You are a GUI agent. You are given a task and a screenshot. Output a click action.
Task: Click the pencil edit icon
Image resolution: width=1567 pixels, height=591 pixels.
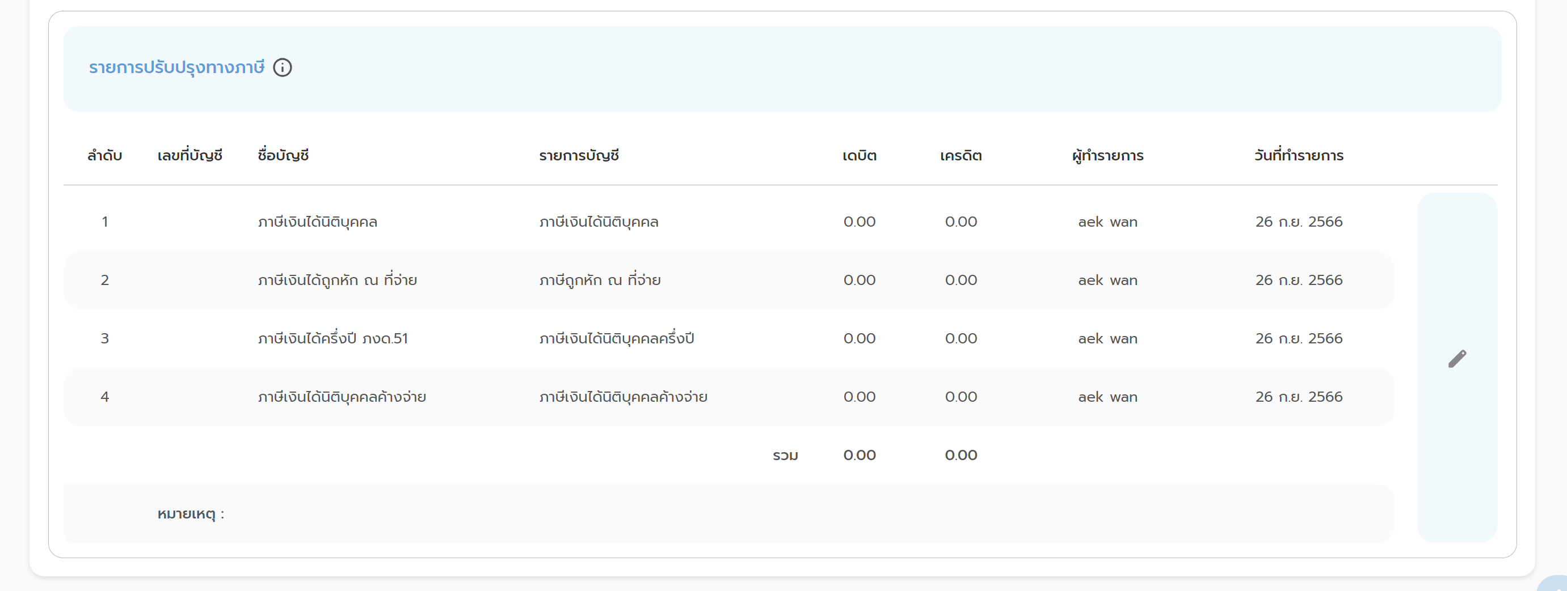click(x=1457, y=359)
